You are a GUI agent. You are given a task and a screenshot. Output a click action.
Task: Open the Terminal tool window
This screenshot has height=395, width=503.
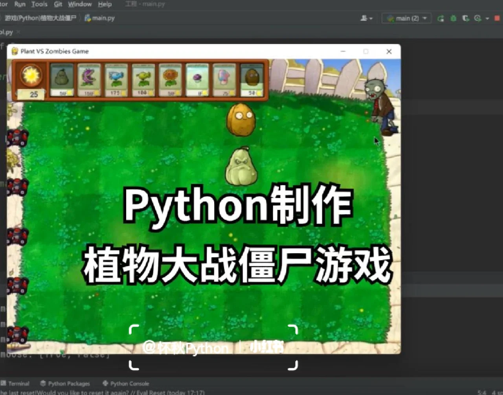pyautogui.click(x=15, y=384)
